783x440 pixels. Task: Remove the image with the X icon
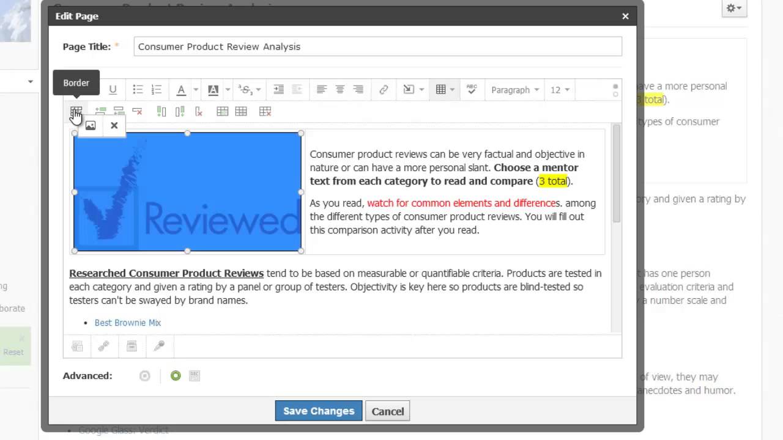tap(114, 125)
